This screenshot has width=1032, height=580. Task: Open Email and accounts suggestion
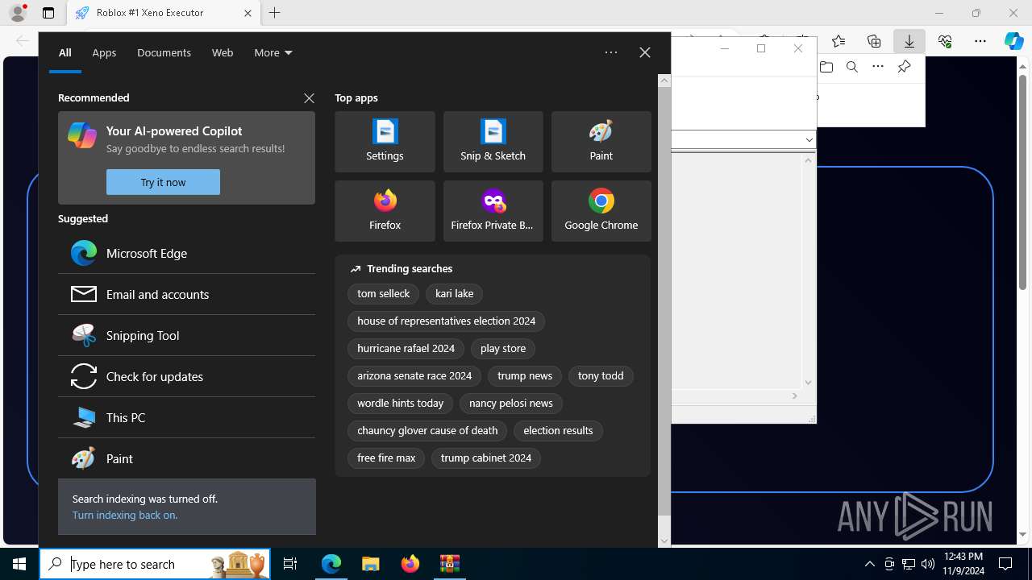click(x=186, y=294)
